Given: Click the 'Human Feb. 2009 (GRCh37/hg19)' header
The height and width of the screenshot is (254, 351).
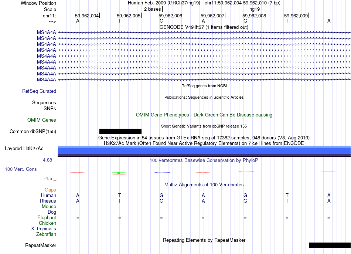Looking at the screenshot, I should pos(164,3).
